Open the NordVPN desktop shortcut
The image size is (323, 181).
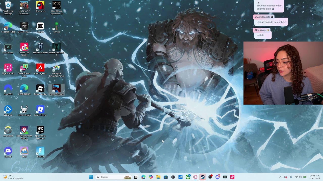pos(8,90)
